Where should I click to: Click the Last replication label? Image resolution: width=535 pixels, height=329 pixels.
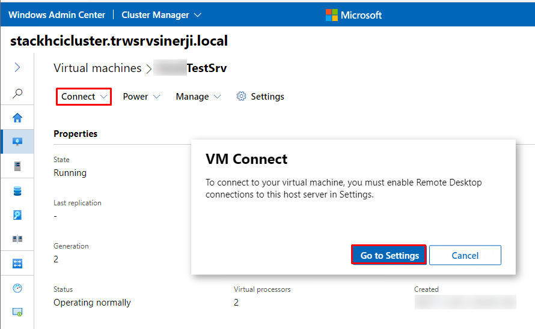pyautogui.click(x=78, y=203)
